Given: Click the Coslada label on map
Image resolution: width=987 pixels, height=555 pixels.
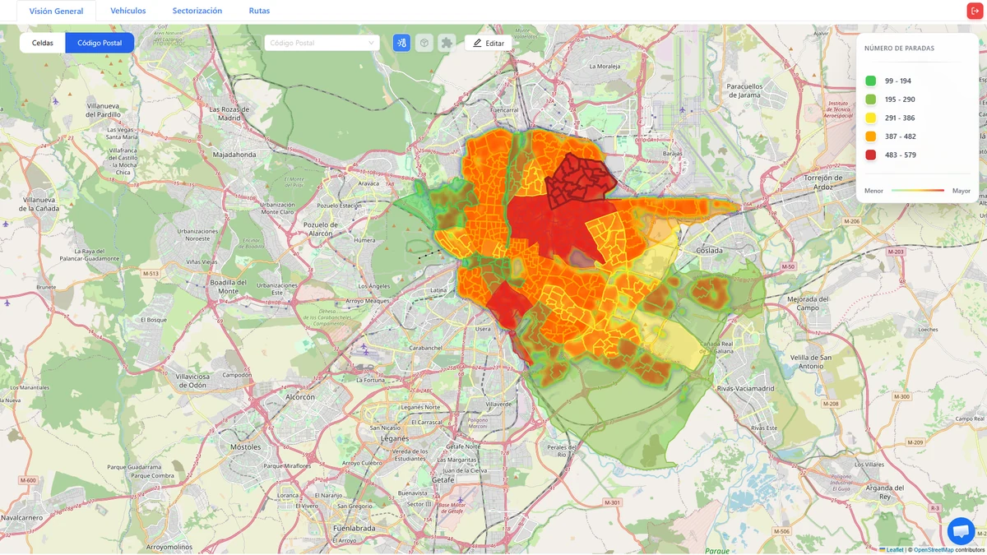Looking at the screenshot, I should pyautogui.click(x=709, y=250).
